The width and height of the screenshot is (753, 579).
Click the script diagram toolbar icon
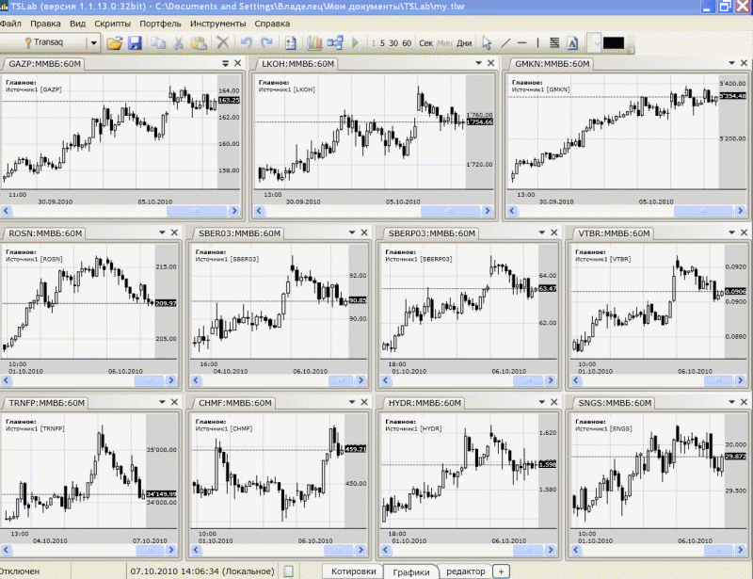[335, 43]
